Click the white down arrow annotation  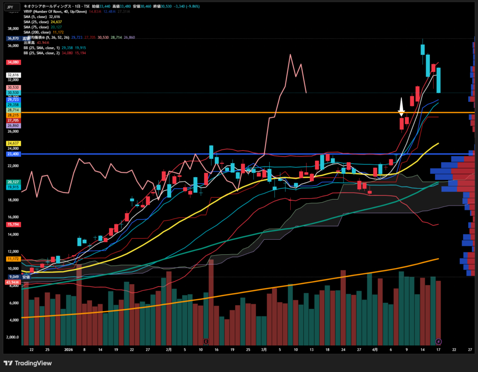pos(401,107)
